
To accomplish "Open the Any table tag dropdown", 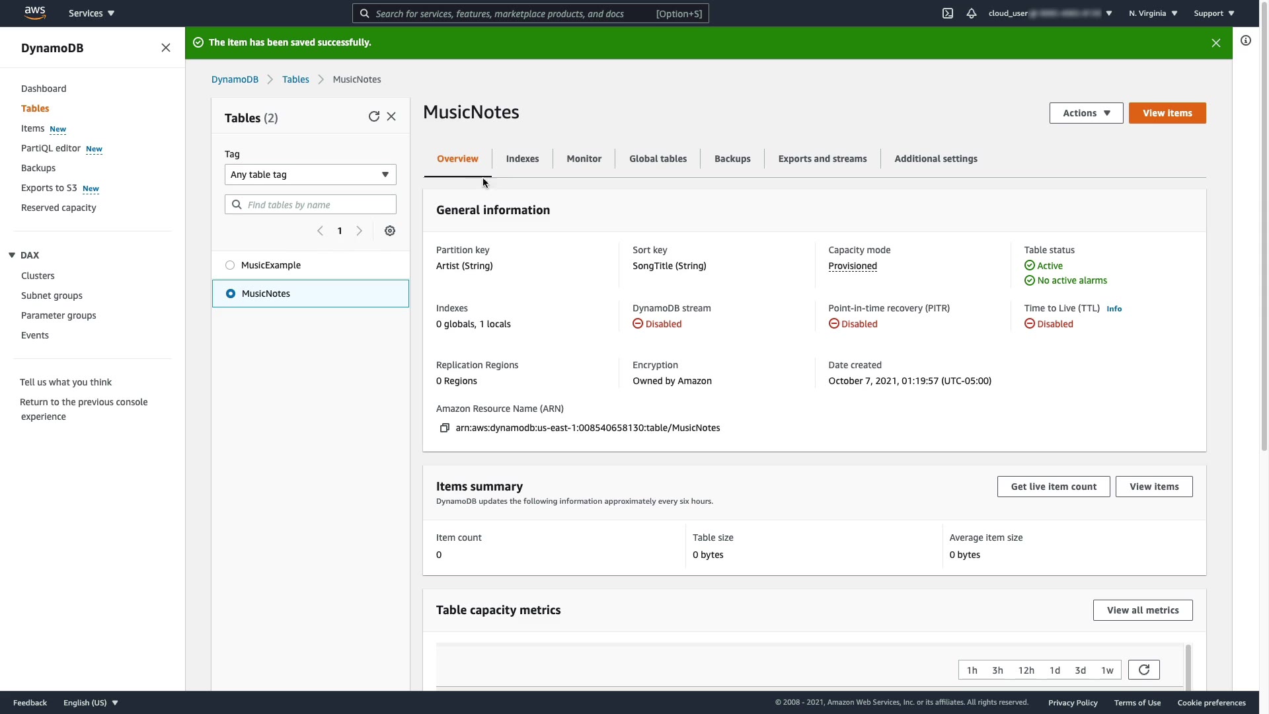I will point(310,175).
